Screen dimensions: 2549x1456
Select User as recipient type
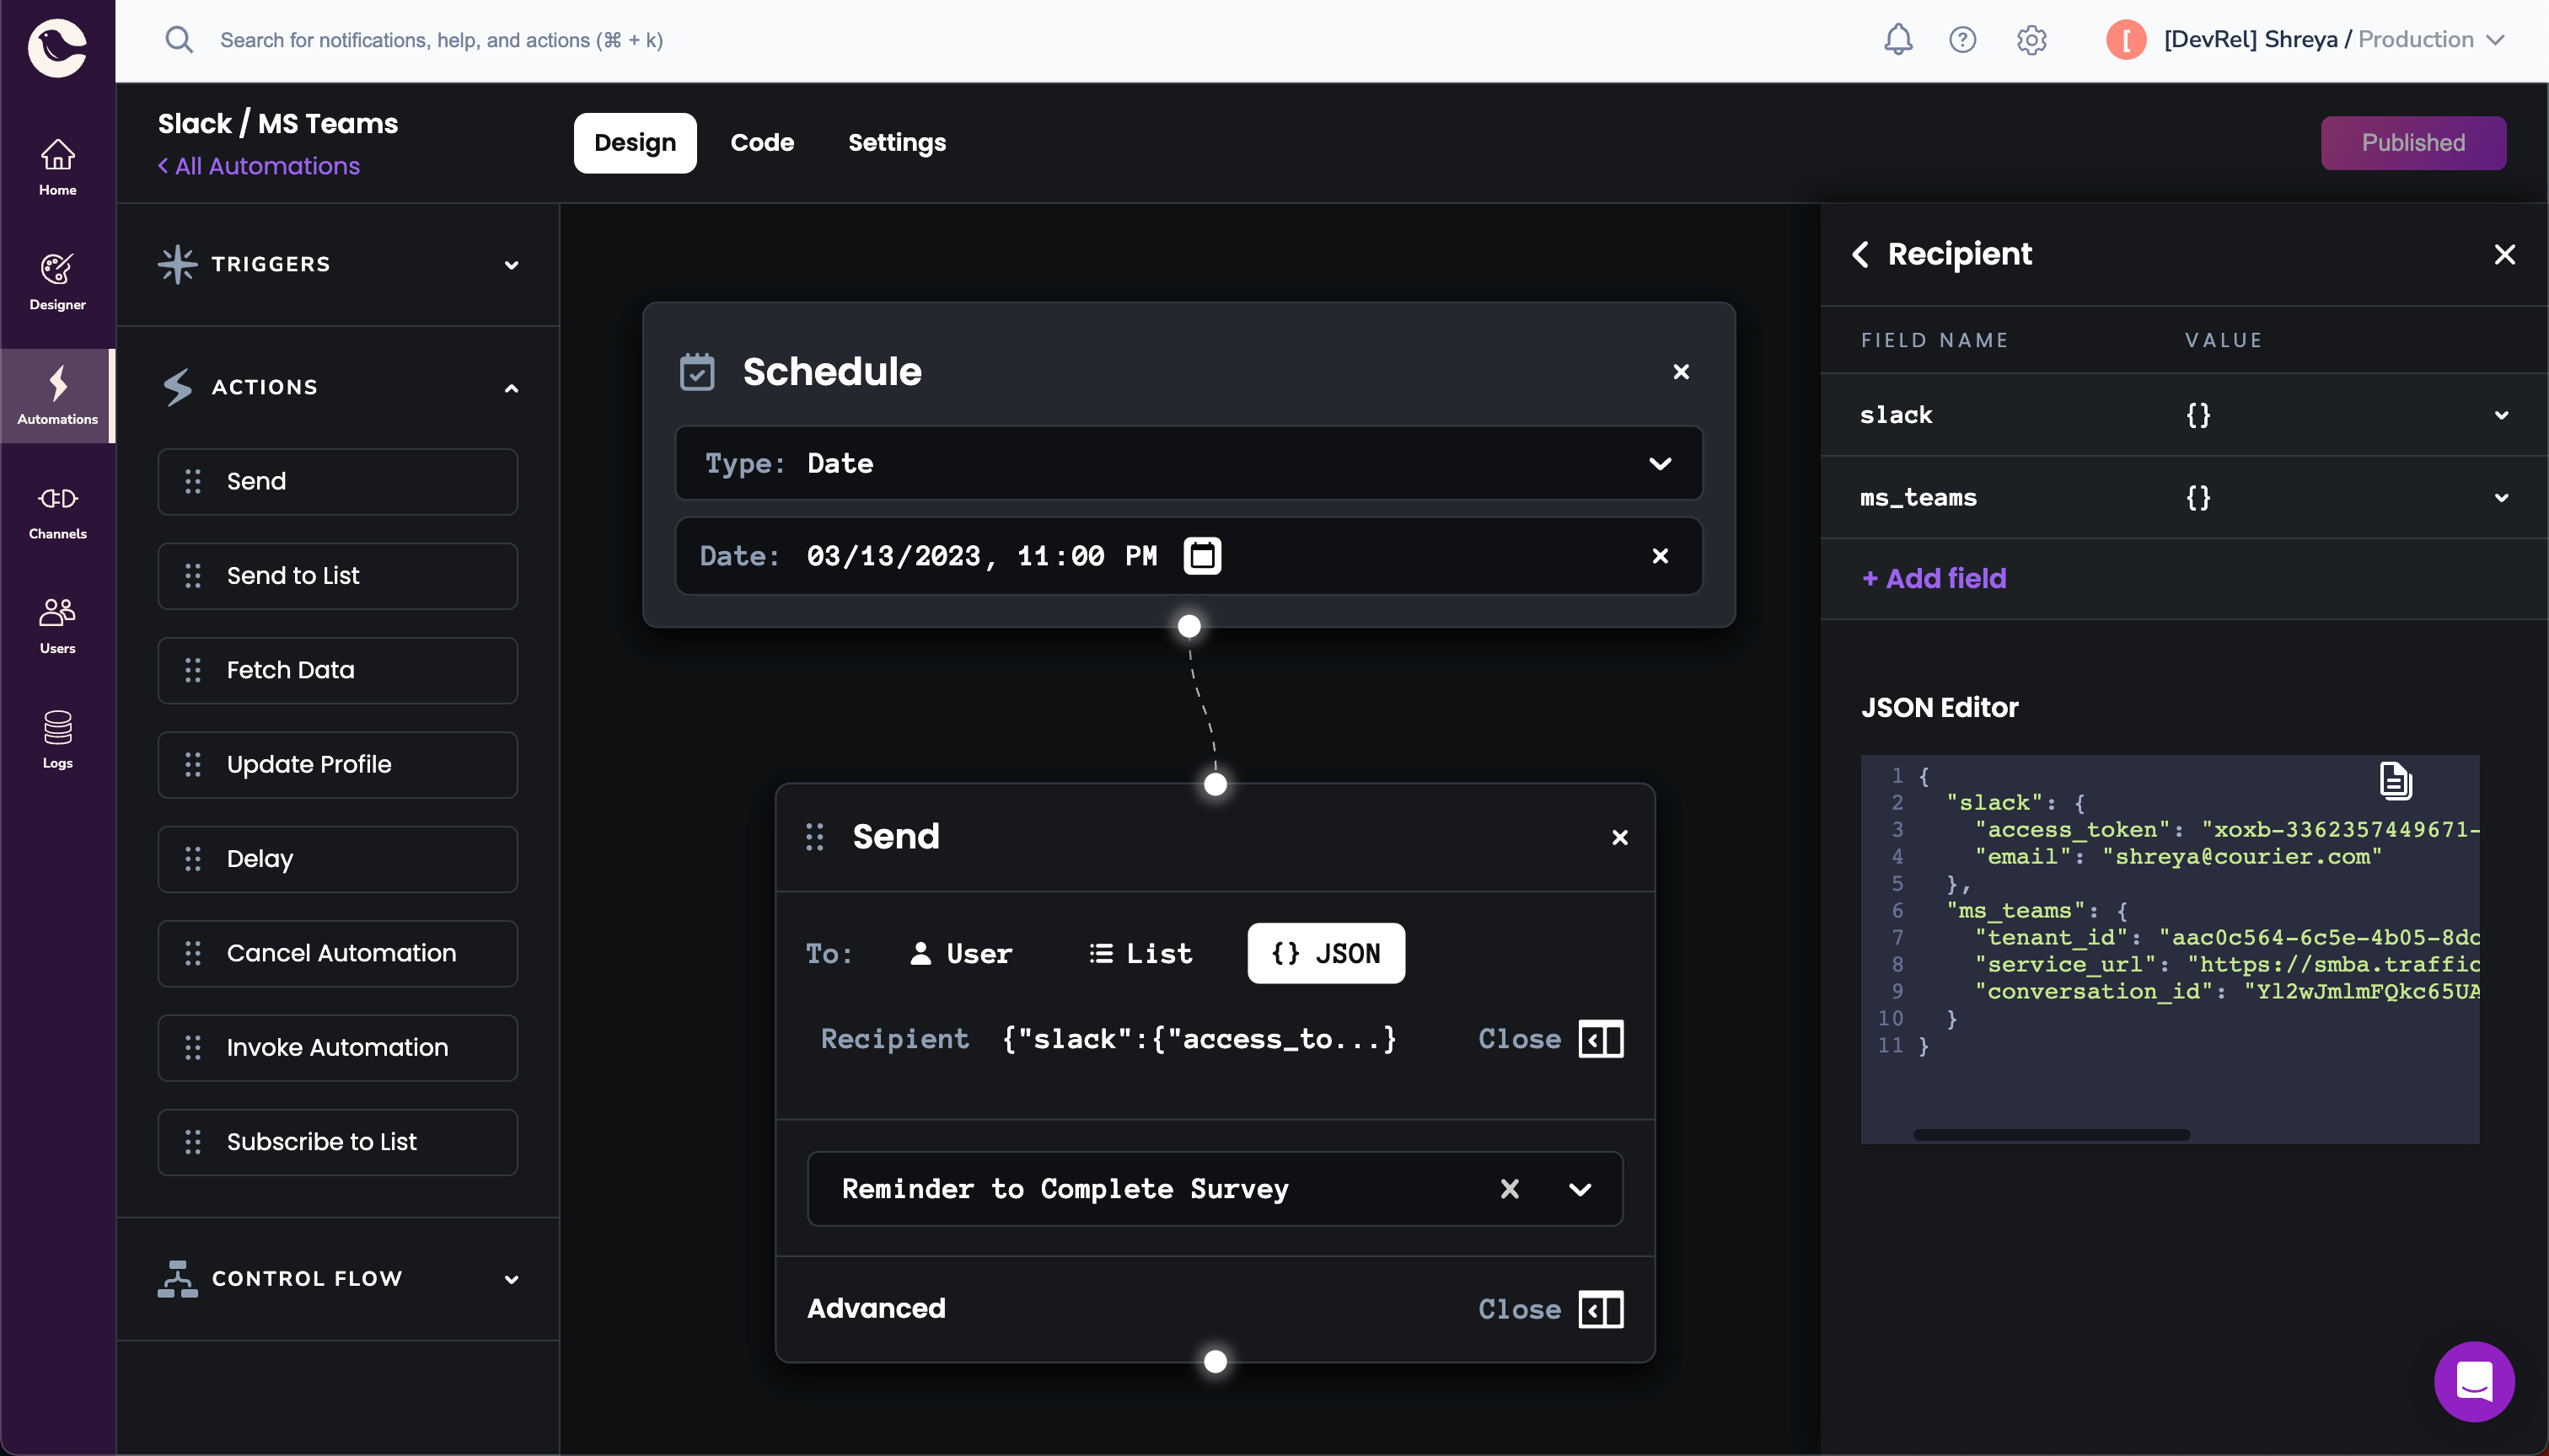tap(962, 953)
